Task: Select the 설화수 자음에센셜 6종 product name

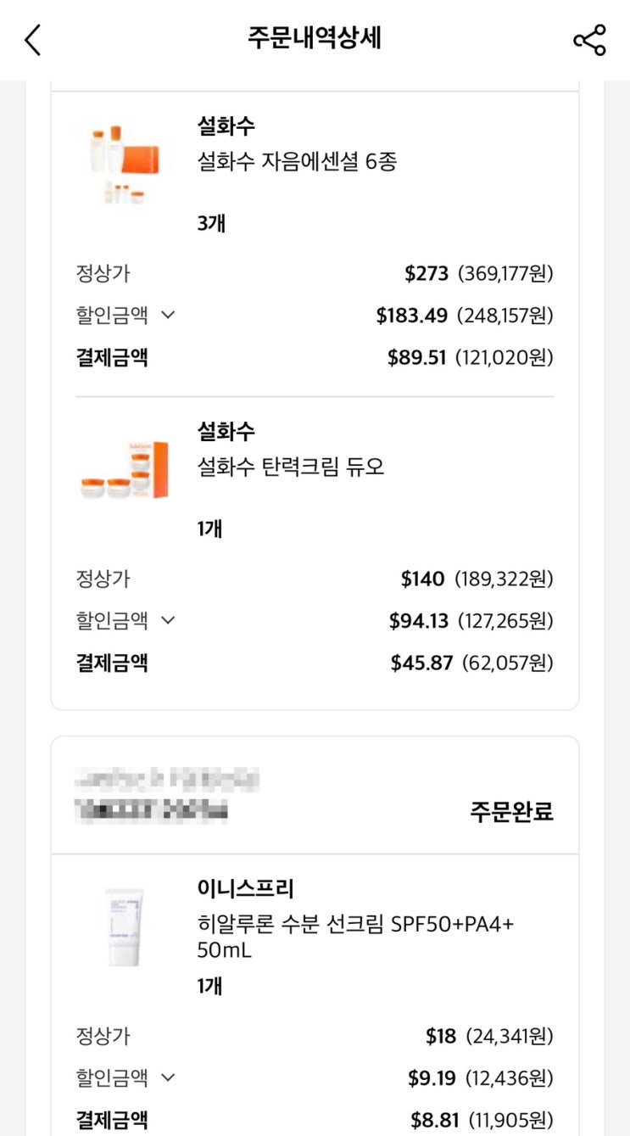Action: click(297, 161)
